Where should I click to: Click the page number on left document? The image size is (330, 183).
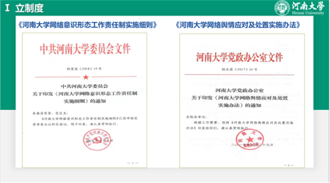click(x=132, y=163)
